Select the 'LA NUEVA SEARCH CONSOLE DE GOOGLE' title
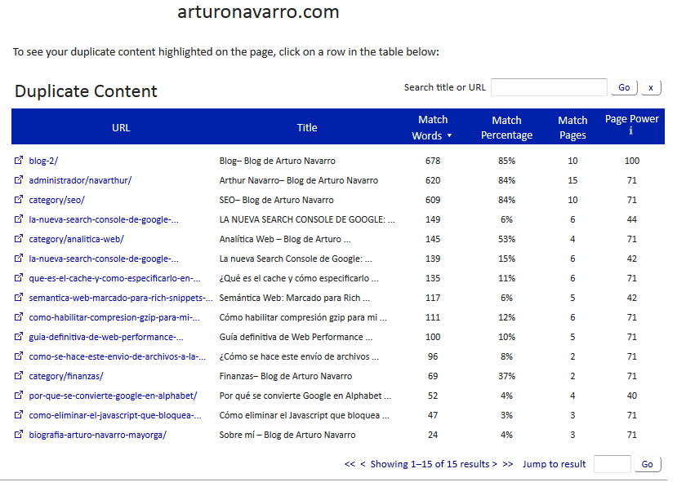Image resolution: width=686 pixels, height=482 pixels. coord(307,220)
